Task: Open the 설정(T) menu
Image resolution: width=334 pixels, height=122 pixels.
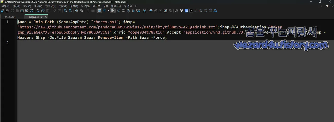Action: click(74, 6)
